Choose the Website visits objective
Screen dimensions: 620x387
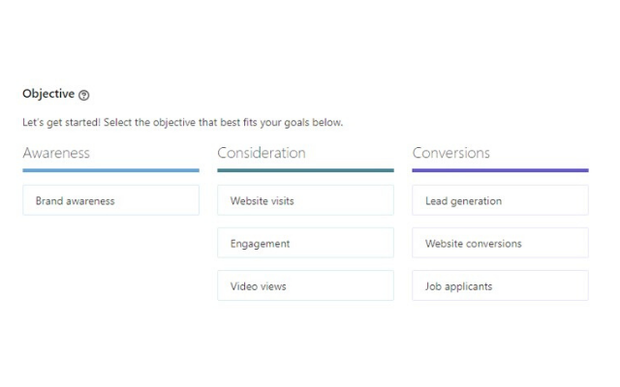click(305, 200)
